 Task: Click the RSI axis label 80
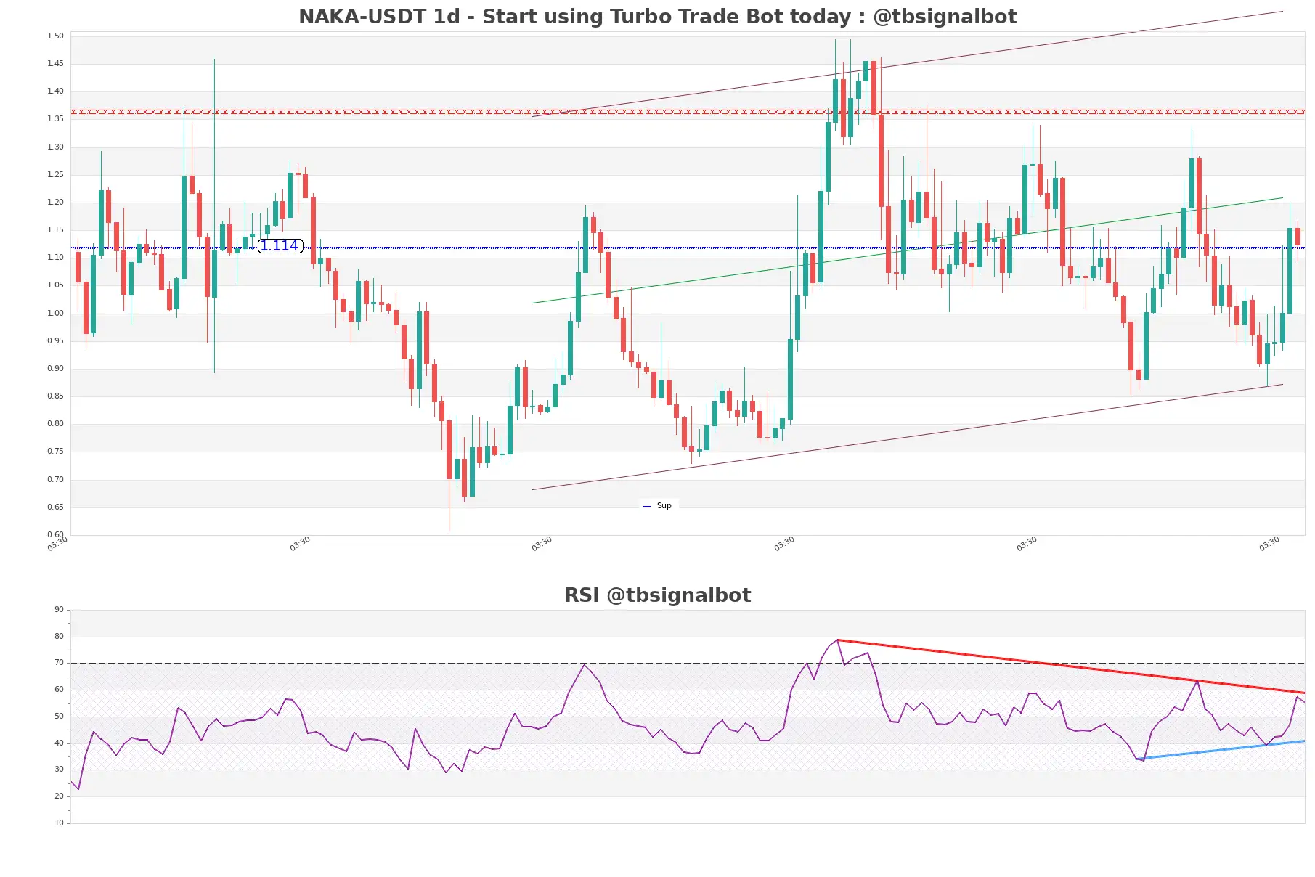(59, 637)
